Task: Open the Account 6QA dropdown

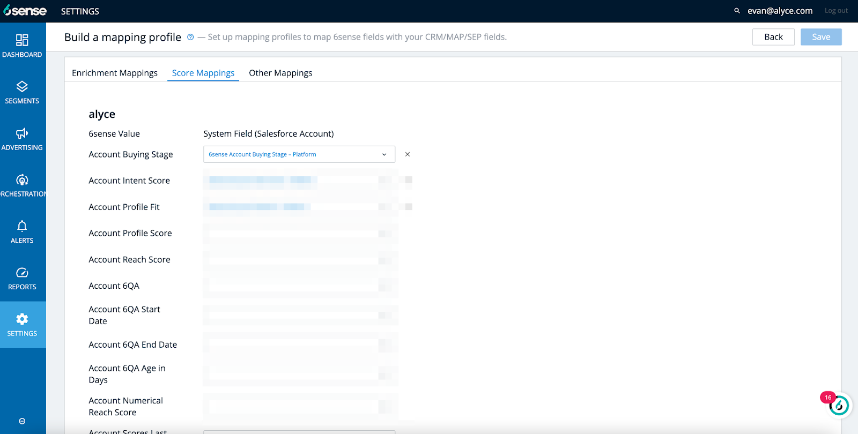Action: [299, 286]
